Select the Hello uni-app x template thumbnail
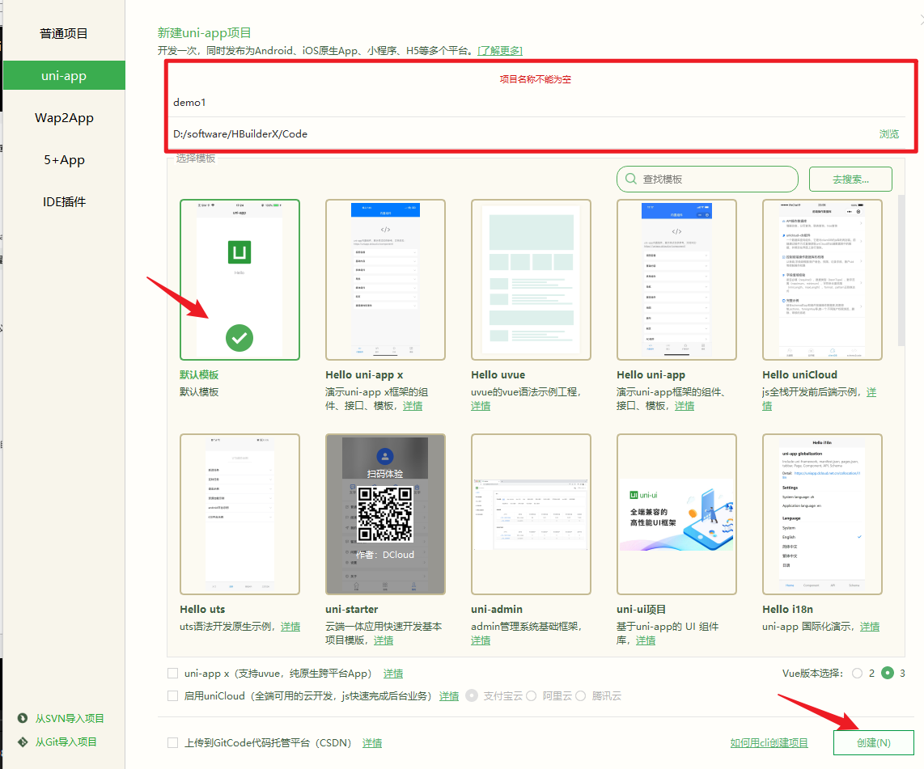This screenshot has height=769, width=924. pos(385,280)
